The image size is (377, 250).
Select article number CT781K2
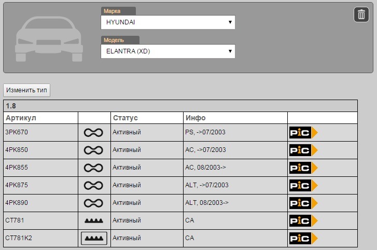19,238
